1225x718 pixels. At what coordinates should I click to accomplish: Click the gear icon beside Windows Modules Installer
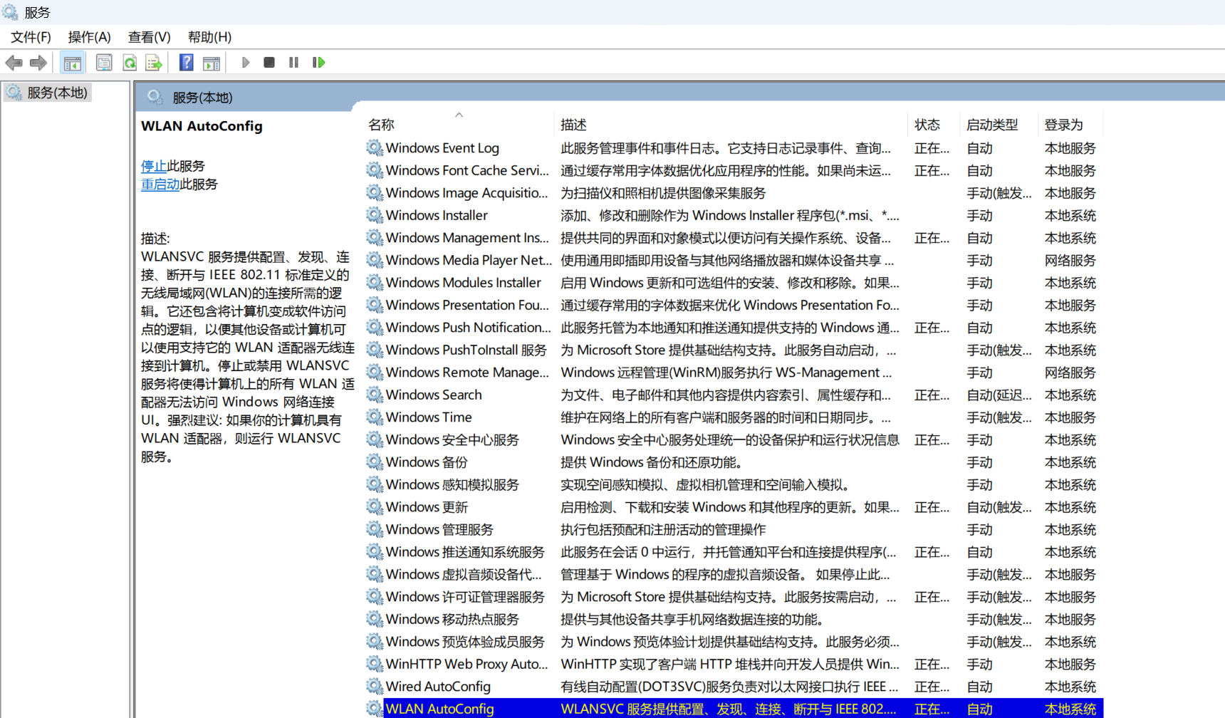coord(375,283)
